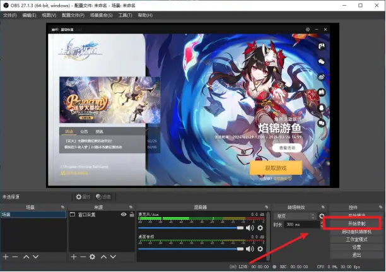Open the 工具(T) menu
Image resolution: width=386 pixels, height=272 pixels.
pos(126,15)
